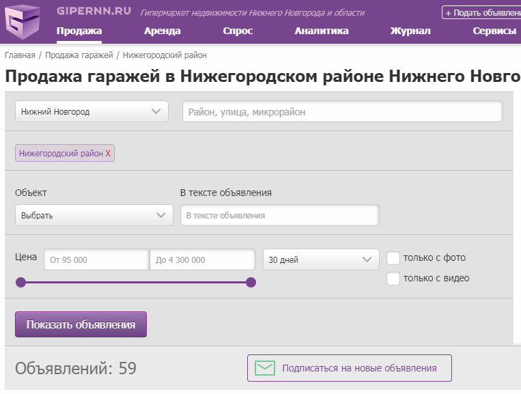Expand the Объект Выбрать dropdown
Viewport: 521px width, 394px height.
[x=94, y=215]
